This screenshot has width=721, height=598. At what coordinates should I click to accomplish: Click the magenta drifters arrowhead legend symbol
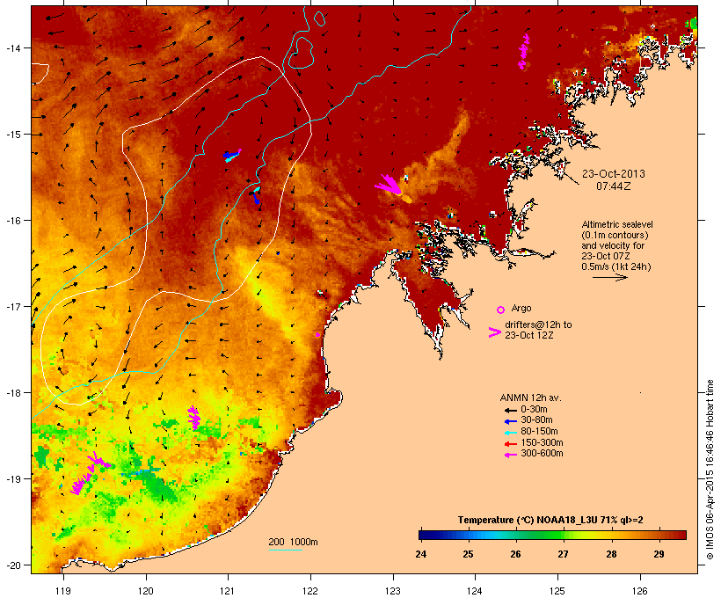(495, 332)
